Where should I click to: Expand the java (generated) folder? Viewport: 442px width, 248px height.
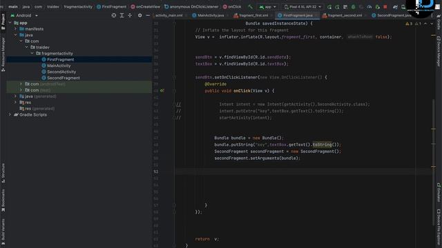15,96
